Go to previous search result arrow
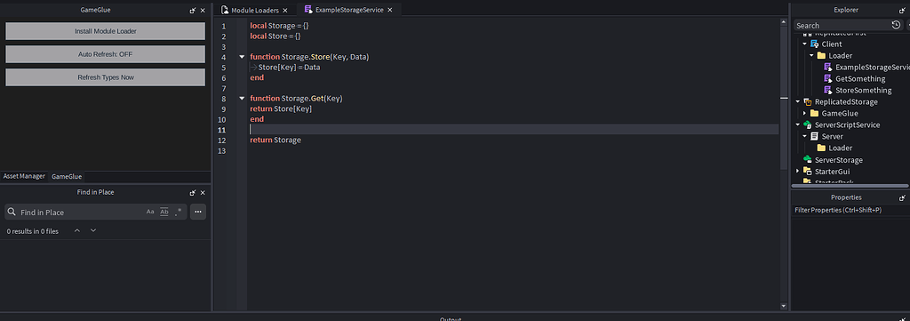Screen dimensions: 910x321 pyautogui.click(x=77, y=231)
